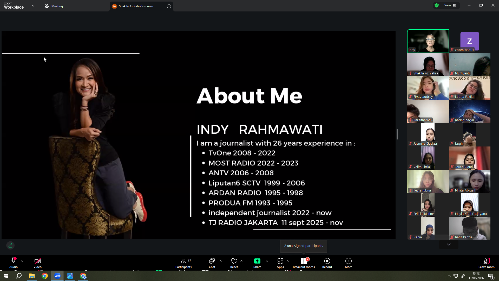Open the Windows Start menu
The height and width of the screenshot is (281, 499).
coord(6,276)
